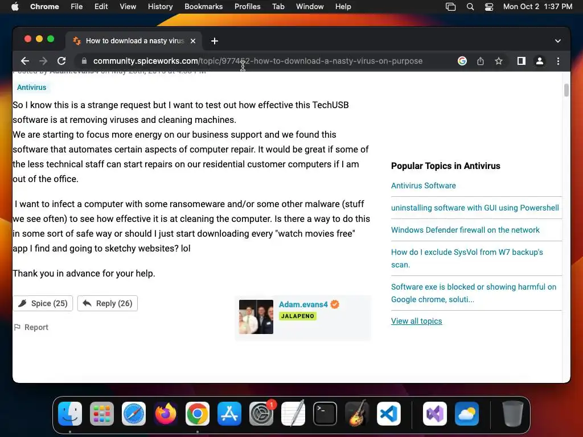Screen dimensions: 583x437
Task: Open the Apple menu
Action: coord(15,6)
